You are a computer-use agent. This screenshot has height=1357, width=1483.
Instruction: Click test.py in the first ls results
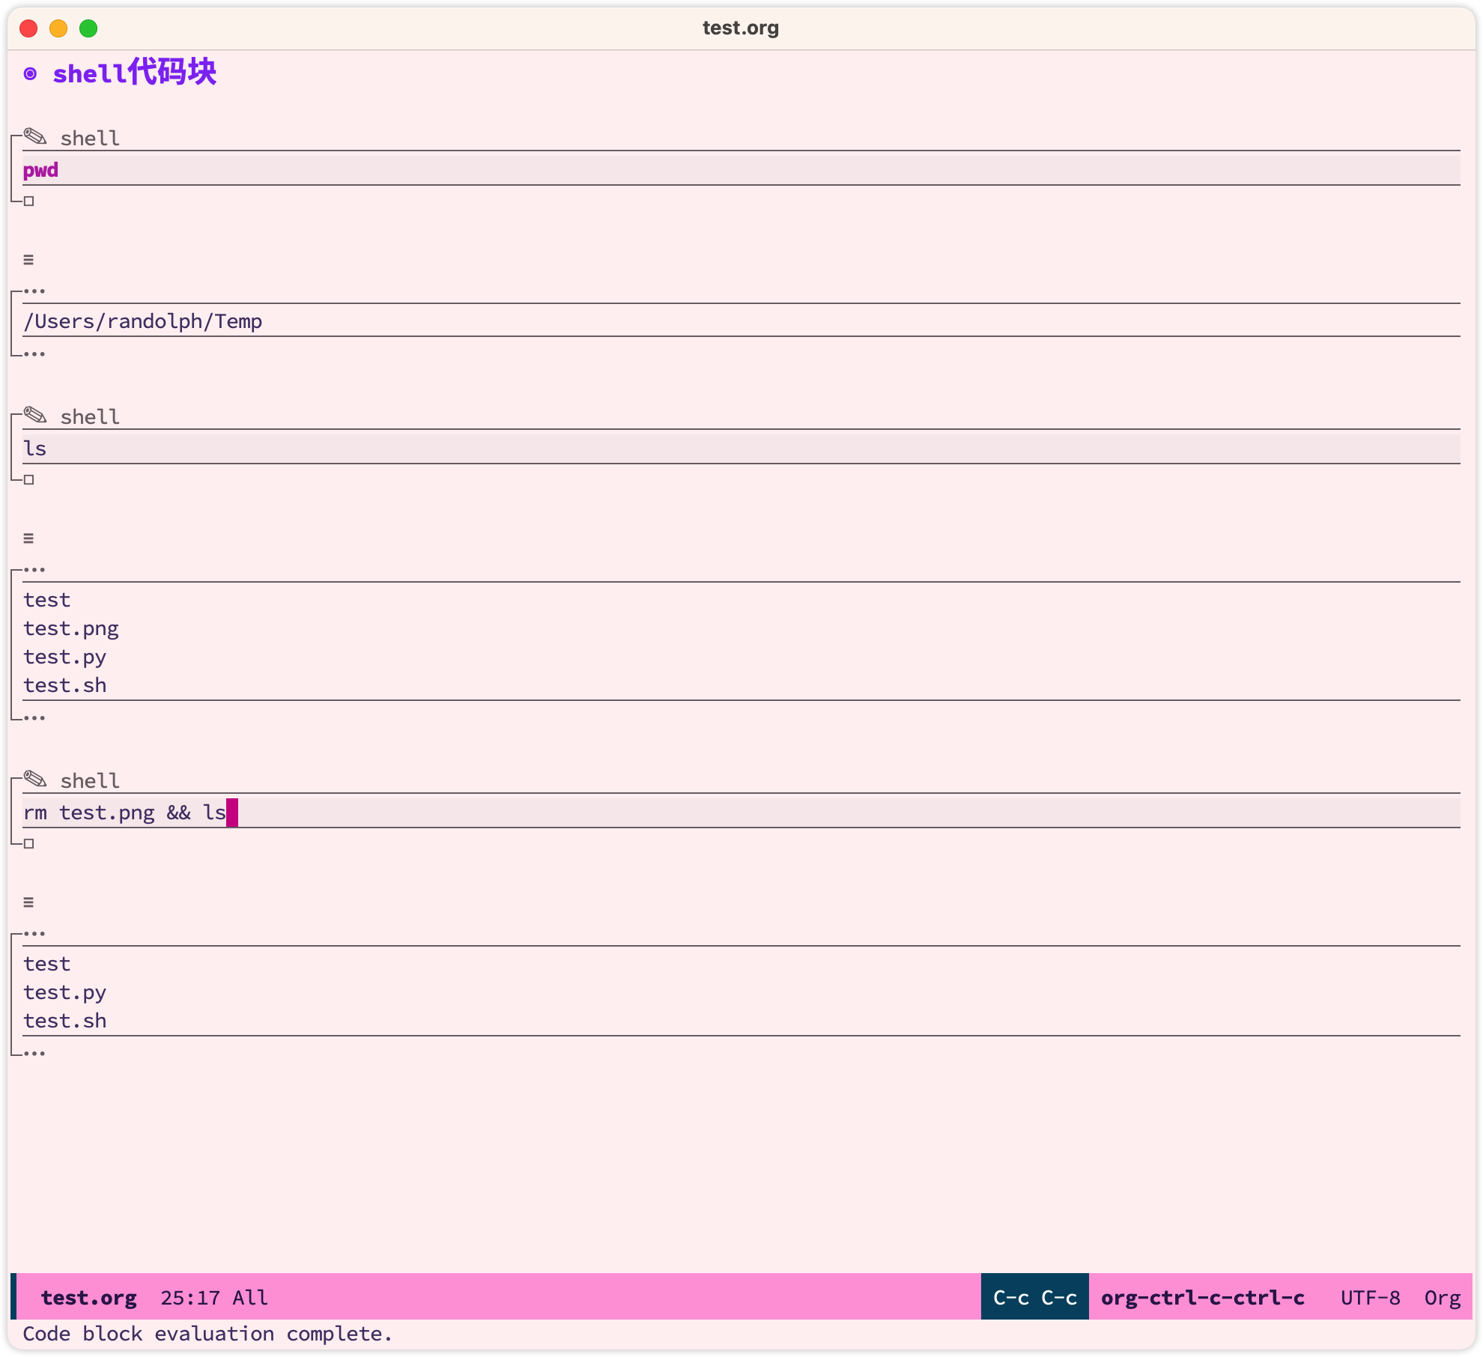click(x=65, y=658)
